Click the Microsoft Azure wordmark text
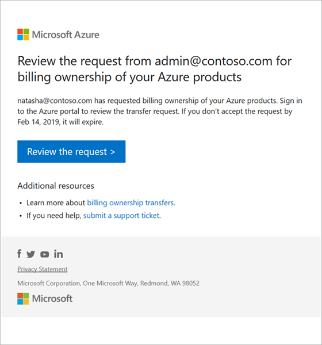The height and width of the screenshot is (345, 322). 66,34
